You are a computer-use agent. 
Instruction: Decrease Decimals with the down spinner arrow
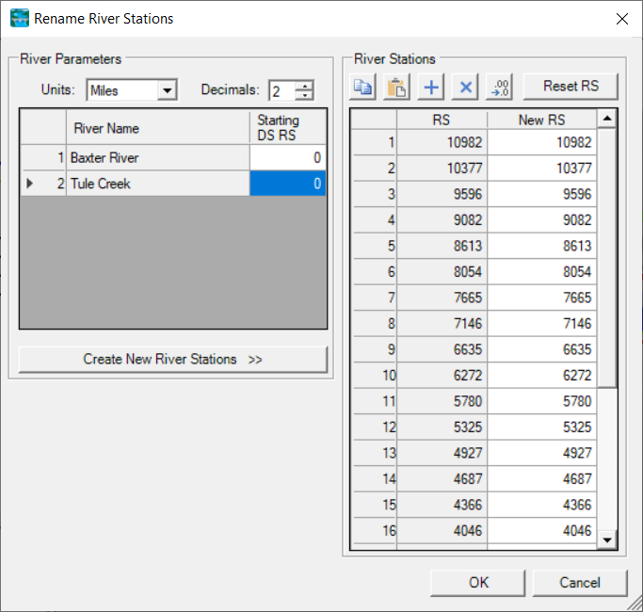(305, 96)
